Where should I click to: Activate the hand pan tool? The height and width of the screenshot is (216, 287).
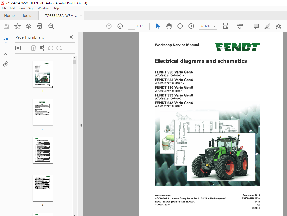169,26
